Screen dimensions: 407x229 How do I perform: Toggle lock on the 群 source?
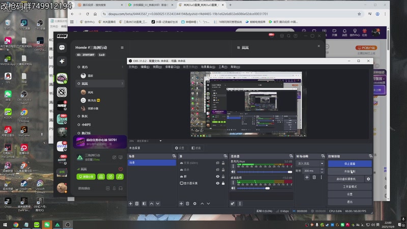coord(223,177)
